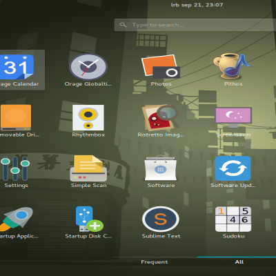Open the Screensaver monitor icon
This screenshot has width=276, height=276.
233,117
